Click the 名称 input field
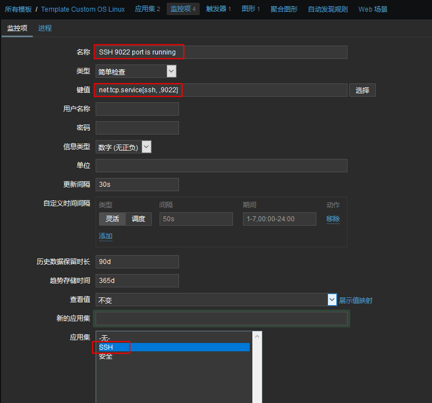Image resolution: width=432 pixels, height=403 pixels. [221, 52]
